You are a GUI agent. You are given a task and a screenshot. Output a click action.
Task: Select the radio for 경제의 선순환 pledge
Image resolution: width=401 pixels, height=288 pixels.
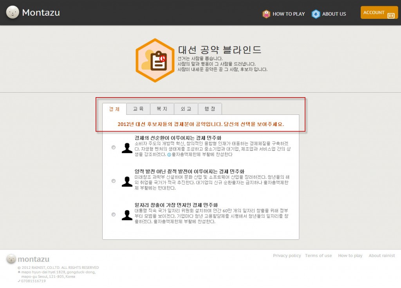click(114, 148)
